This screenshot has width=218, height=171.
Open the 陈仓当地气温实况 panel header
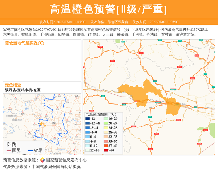coord(24,43)
